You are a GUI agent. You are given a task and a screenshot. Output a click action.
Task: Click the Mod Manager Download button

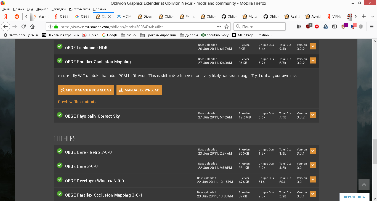(86, 90)
